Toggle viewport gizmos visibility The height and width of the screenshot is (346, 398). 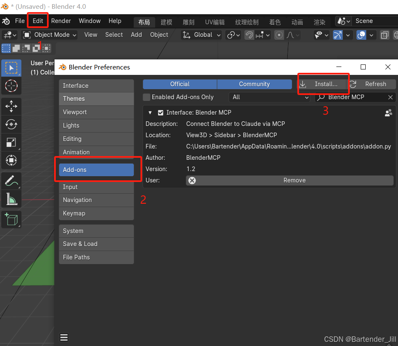tap(338, 35)
